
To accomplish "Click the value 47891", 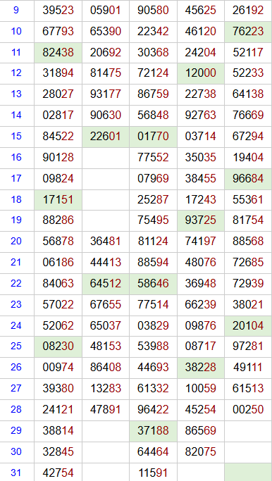I will click(x=105, y=410).
